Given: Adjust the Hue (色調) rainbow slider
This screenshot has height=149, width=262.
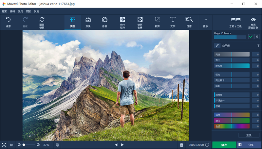Looking at the screenshot, I should pos(232,126).
